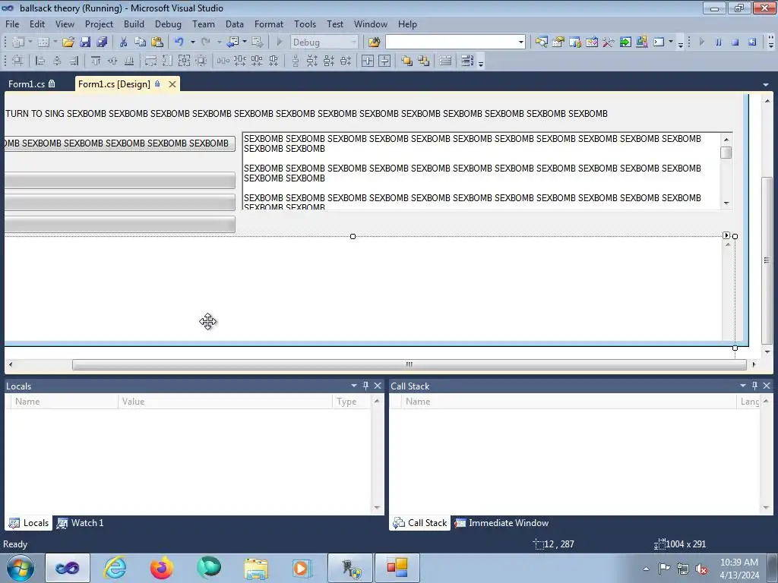
Task: Align selected controls to bottoms
Action: 129,61
